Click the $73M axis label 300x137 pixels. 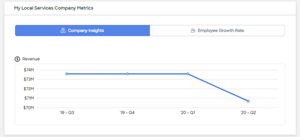point(29,79)
